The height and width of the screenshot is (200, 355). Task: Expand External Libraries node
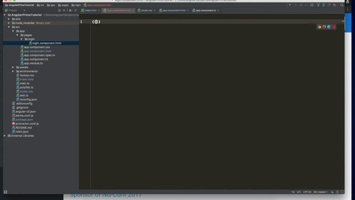5,136
